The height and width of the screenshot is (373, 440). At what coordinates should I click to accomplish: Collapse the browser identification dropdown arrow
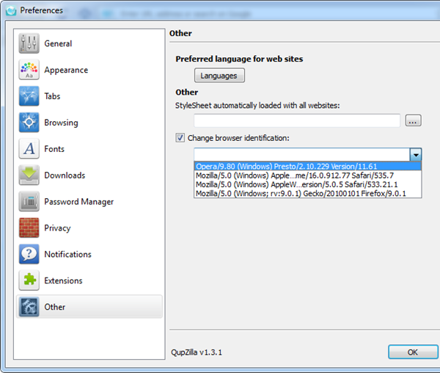click(x=416, y=155)
